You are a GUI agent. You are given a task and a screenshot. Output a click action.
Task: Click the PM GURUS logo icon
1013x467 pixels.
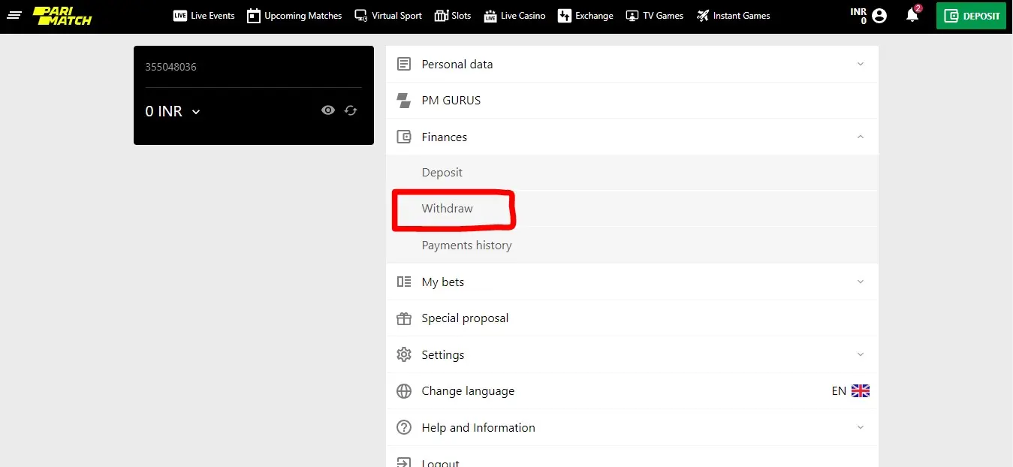[404, 101]
